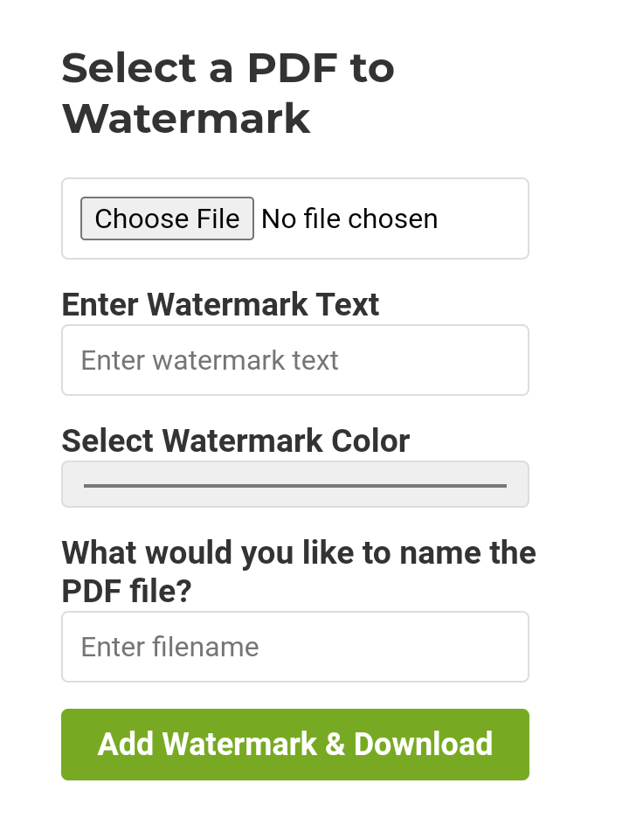This screenshot has height=818, width=629.
Task: Place cursor in watermark text placeholder
Action: coord(210,360)
